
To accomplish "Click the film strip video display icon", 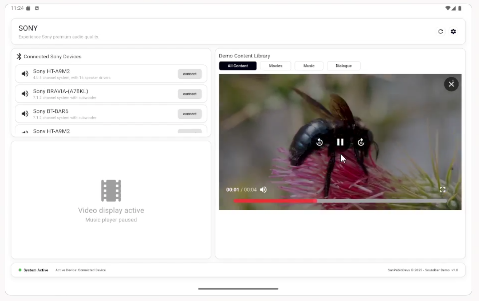I will pos(111,191).
